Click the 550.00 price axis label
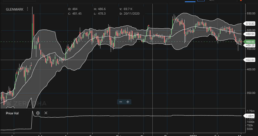258x136 pixels. tap(251, 13)
